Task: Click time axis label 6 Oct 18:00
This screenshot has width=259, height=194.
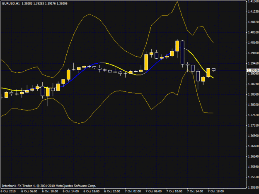Action: (x=92, y=192)
